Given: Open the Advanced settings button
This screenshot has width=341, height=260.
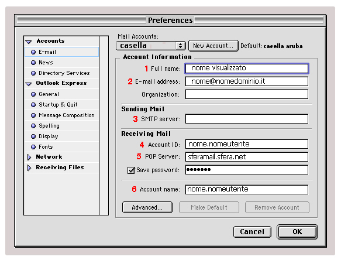Looking at the screenshot, I should point(147,207).
